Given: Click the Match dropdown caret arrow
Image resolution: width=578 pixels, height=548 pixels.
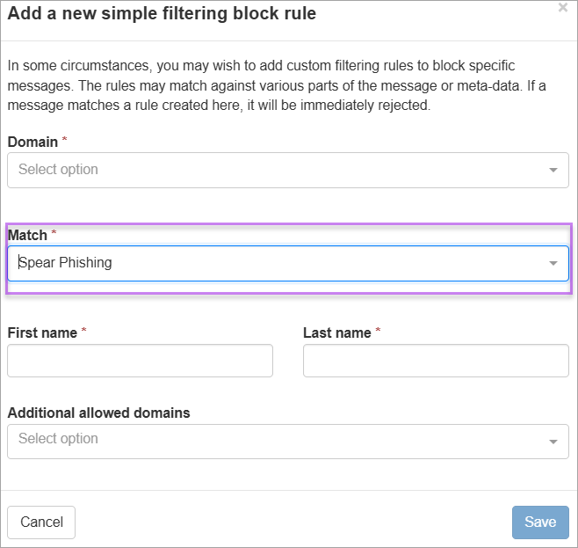Looking at the screenshot, I should point(553,263).
